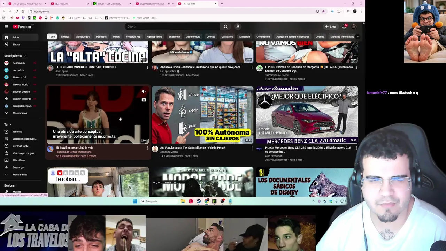The image size is (446, 251).
Task: Click the browser home button
Action: 23,11
